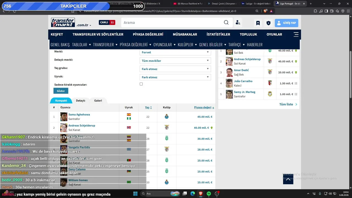Screen dimensions: 352x198
Task: Open the Leo AI sparkle icon
Action: [337, 11]
